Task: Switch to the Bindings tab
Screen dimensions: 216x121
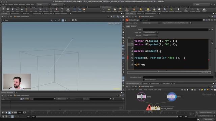Action: [134, 26]
